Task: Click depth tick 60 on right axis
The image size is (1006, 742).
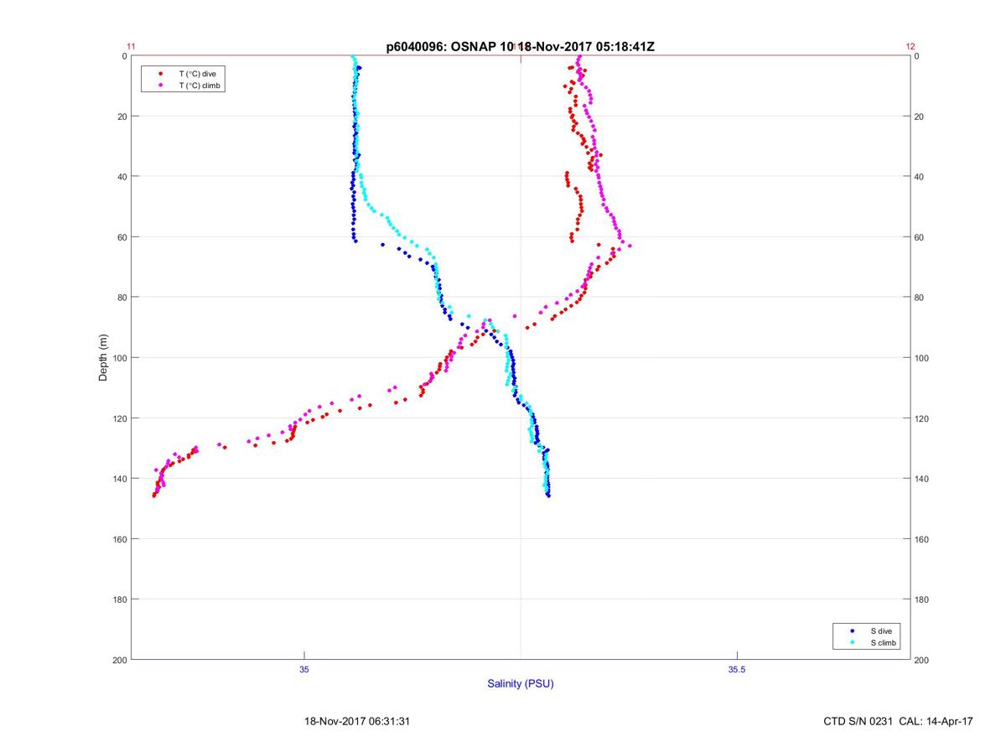Action: (x=920, y=237)
